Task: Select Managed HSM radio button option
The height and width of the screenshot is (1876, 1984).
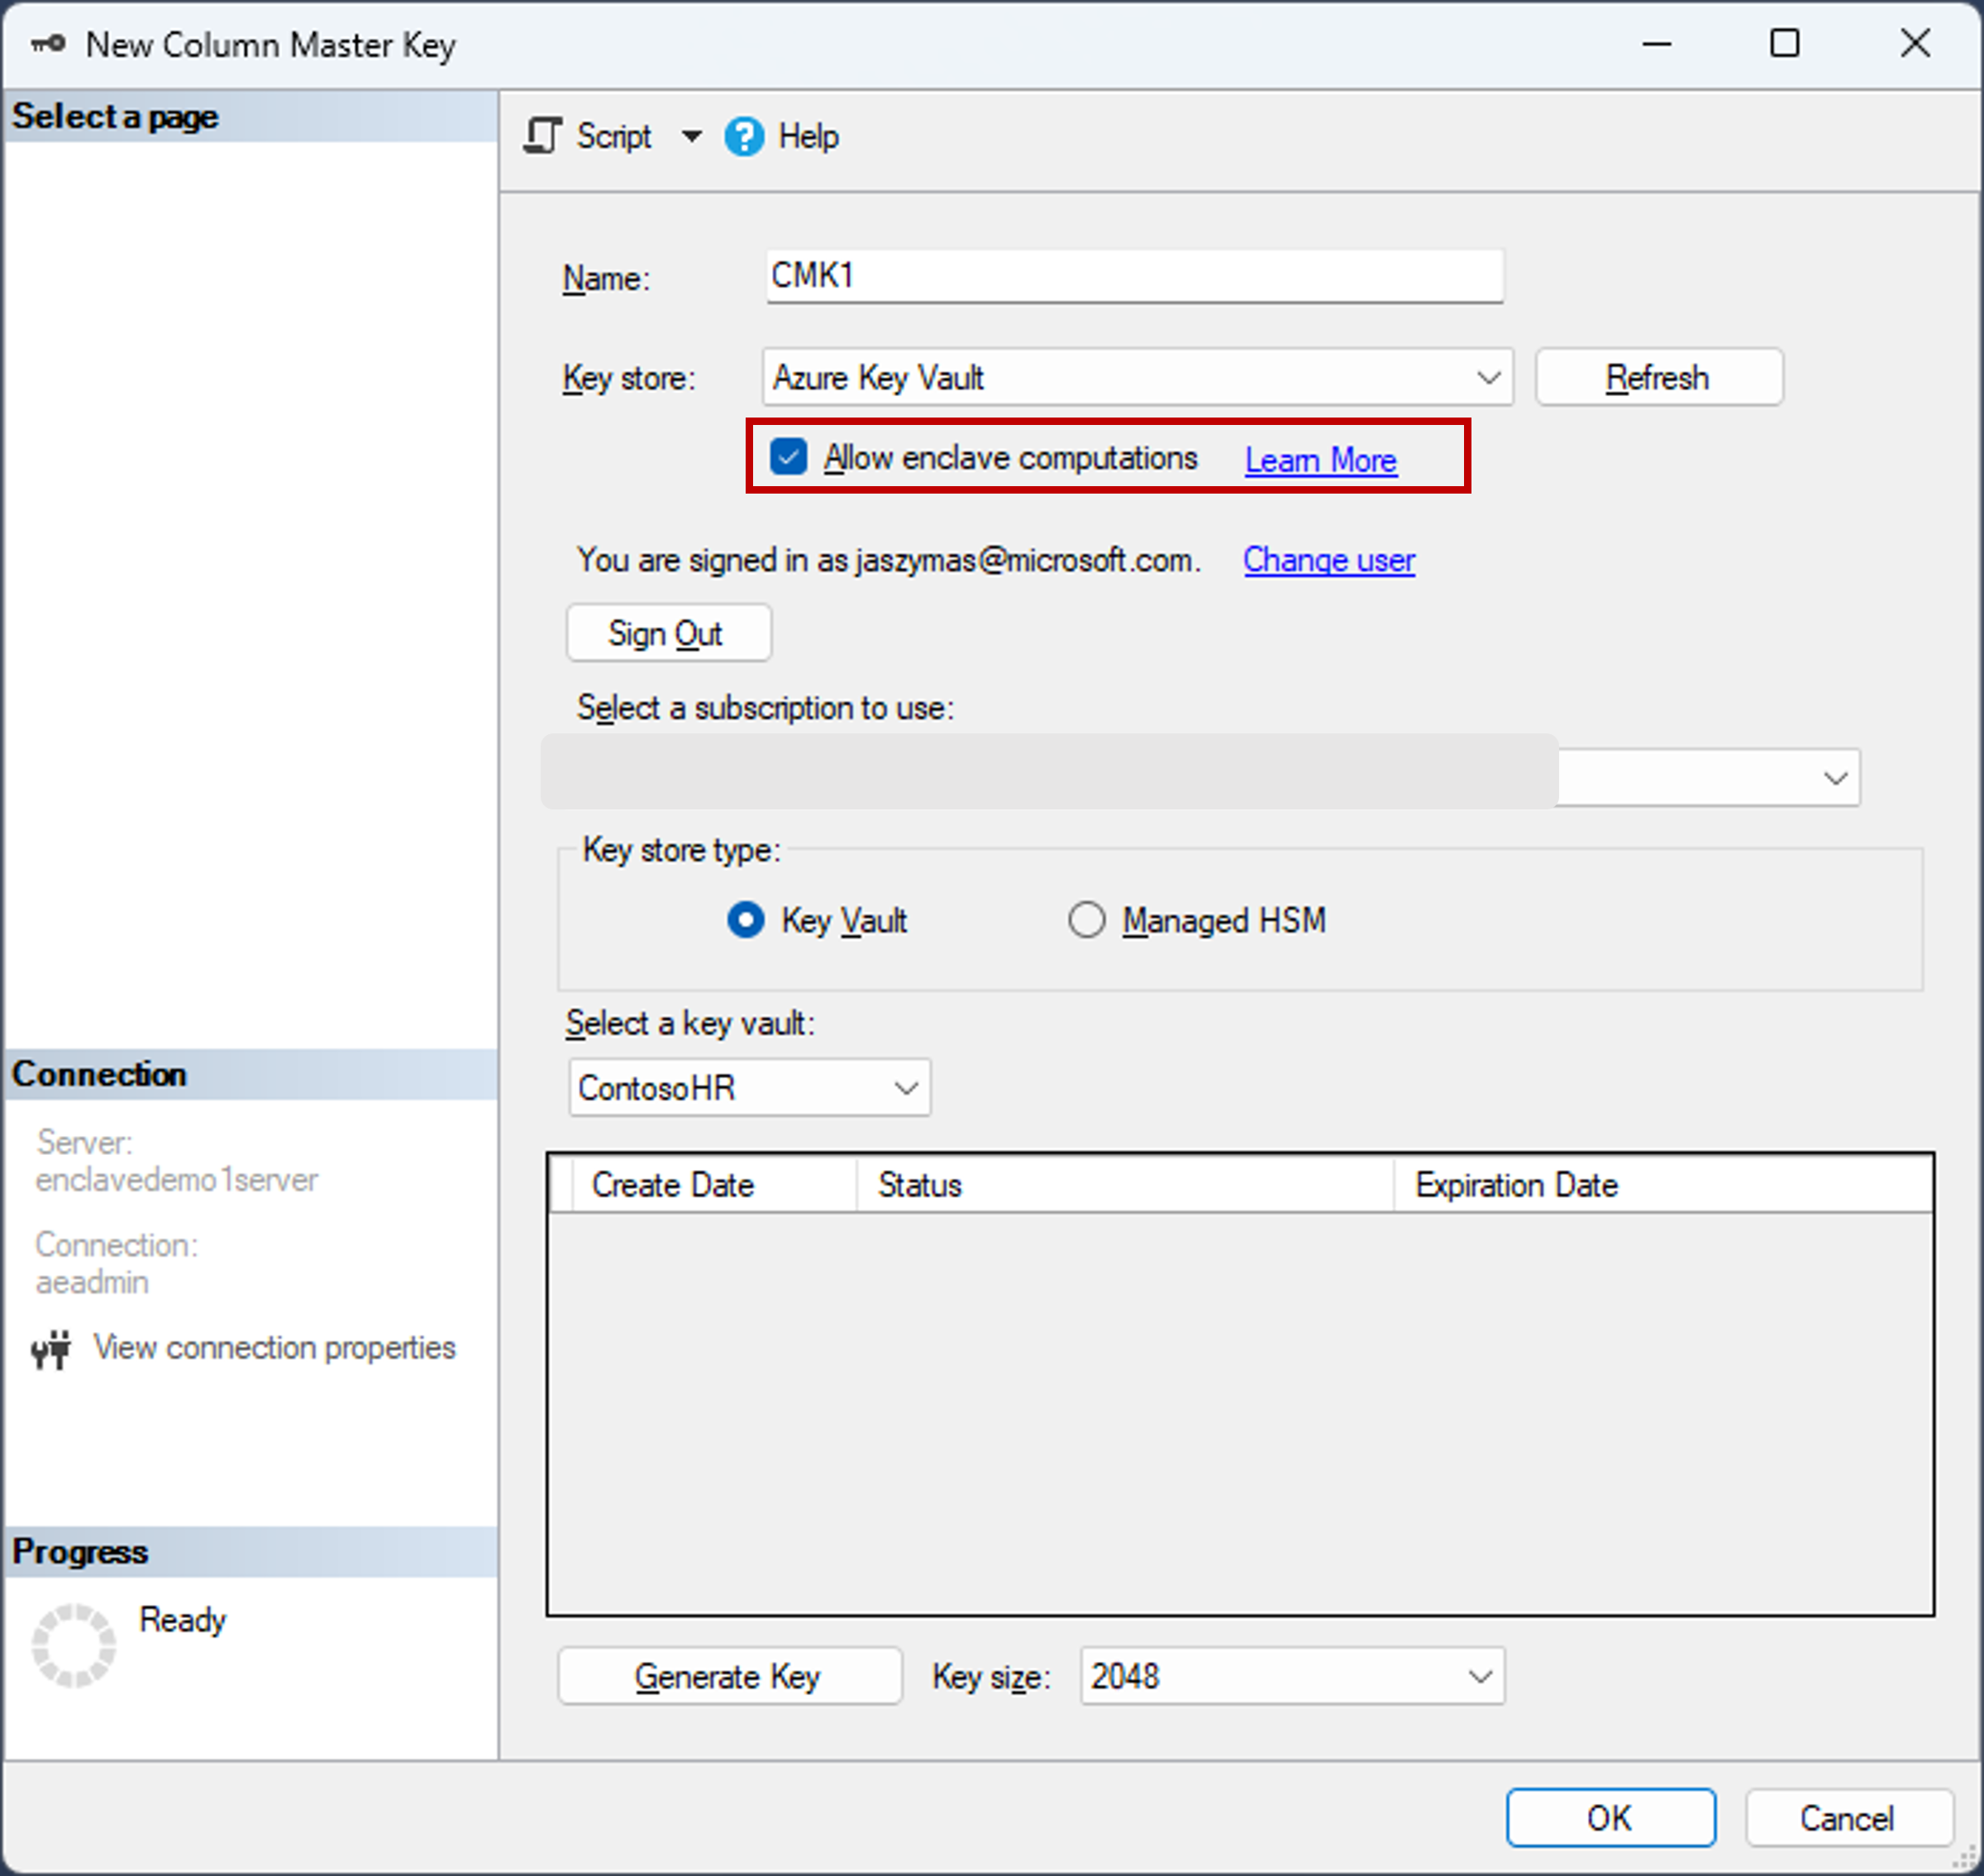Action: [x=1083, y=919]
